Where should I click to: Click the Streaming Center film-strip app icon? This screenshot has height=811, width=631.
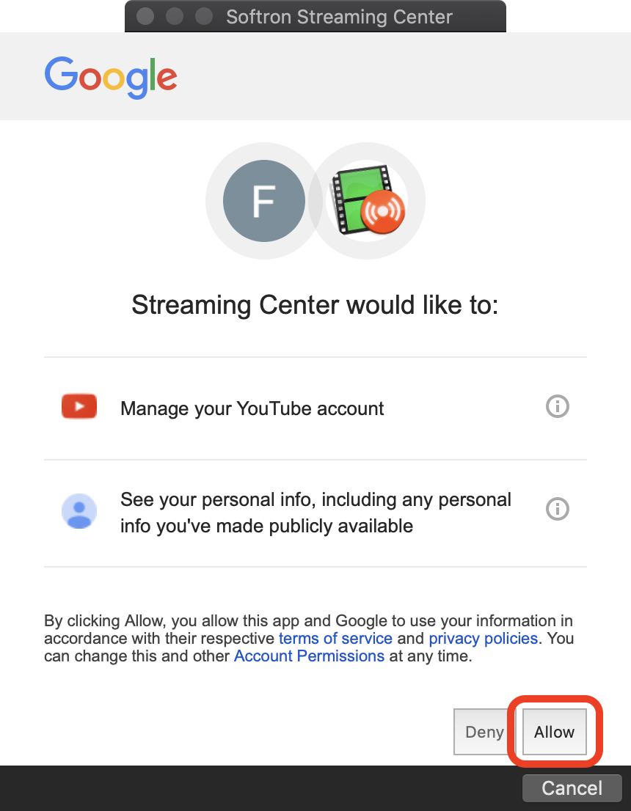click(368, 200)
